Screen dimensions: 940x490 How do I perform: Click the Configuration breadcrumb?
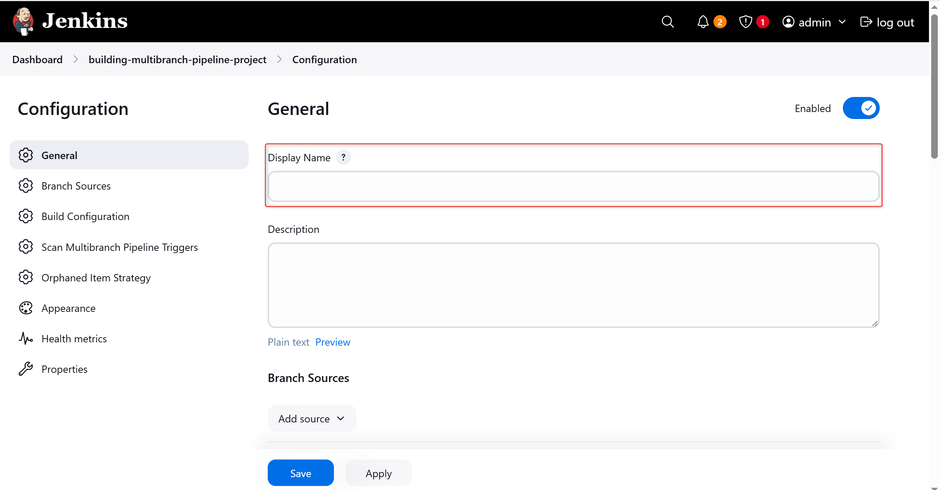[324, 60]
